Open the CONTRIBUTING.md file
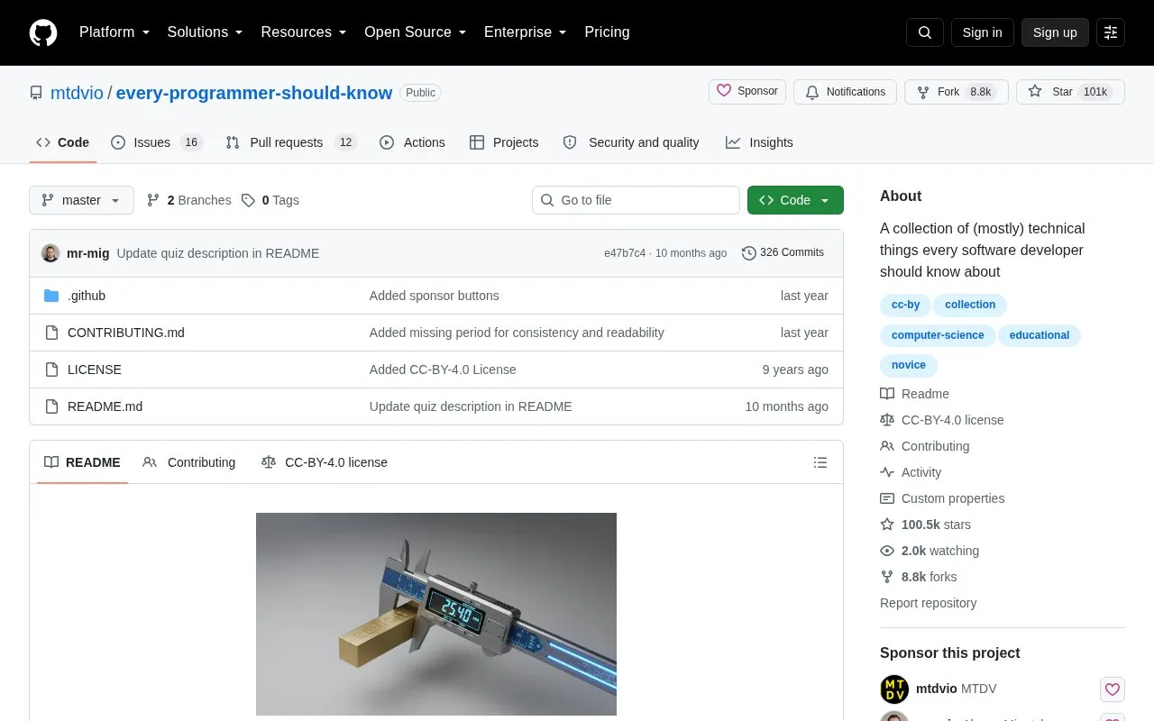The height and width of the screenshot is (721, 1154). 126,333
